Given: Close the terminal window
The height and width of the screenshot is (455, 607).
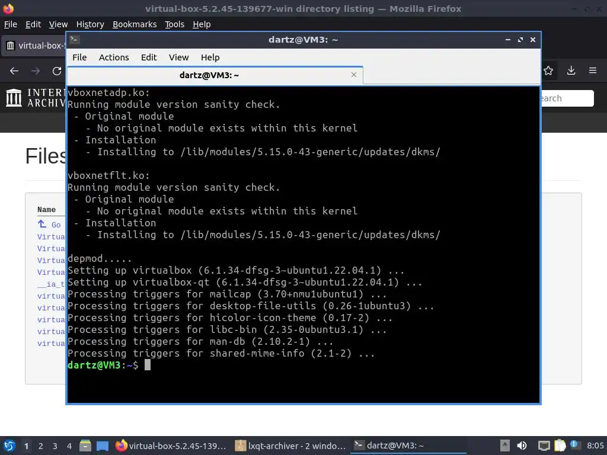Looking at the screenshot, I should [533, 40].
